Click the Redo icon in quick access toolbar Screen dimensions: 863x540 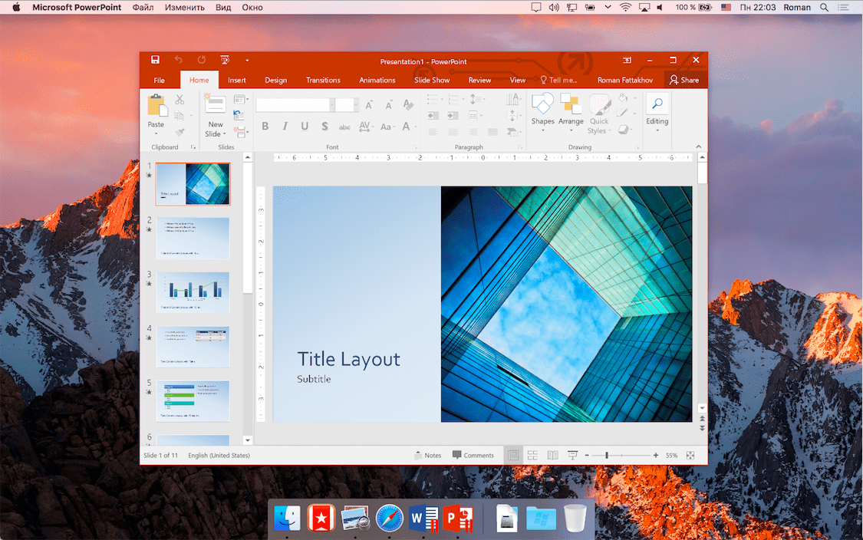[x=202, y=60]
